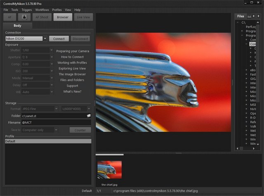Open the Support link
264x196 pixels.
click(x=72, y=86)
